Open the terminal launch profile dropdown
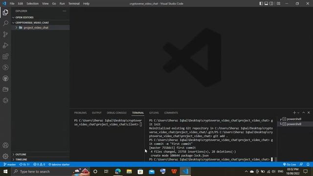 click(298, 113)
